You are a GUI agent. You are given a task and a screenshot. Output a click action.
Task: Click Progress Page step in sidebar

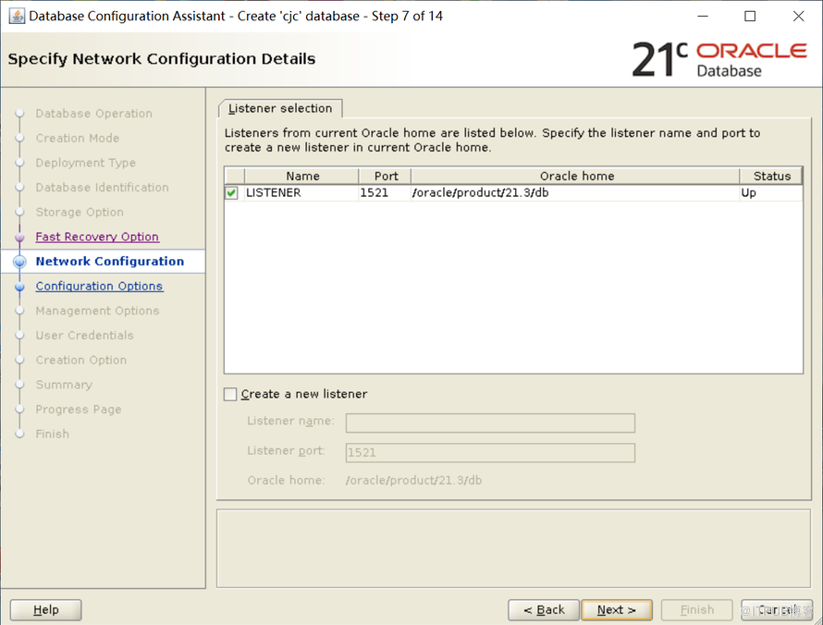[x=79, y=410]
